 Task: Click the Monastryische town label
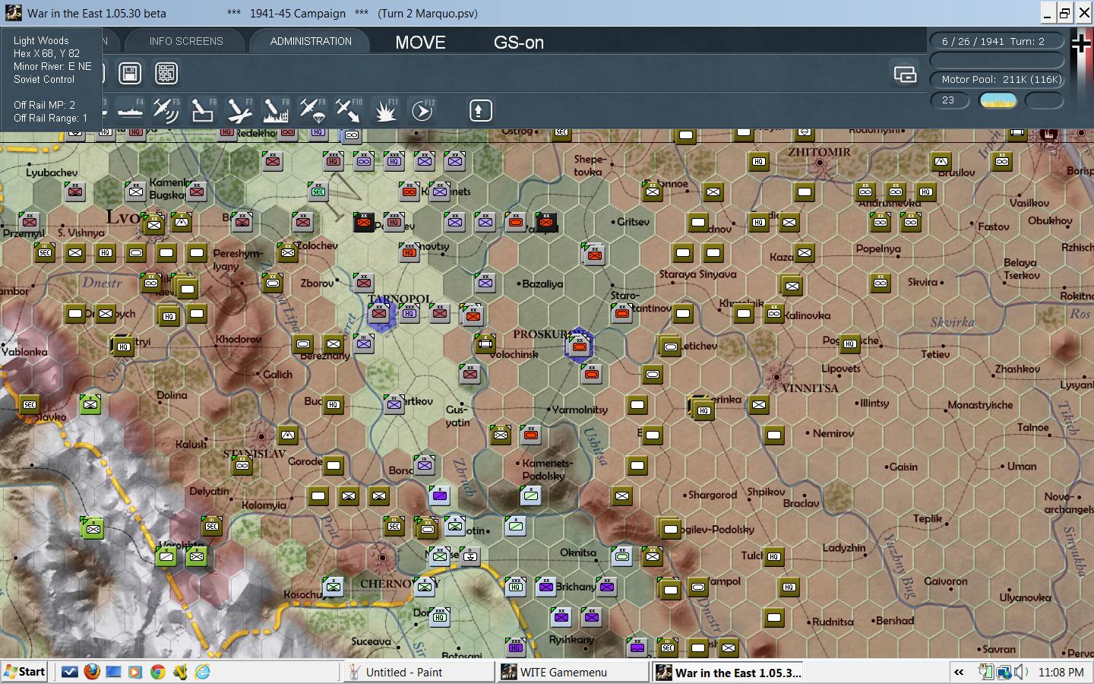[x=980, y=405]
